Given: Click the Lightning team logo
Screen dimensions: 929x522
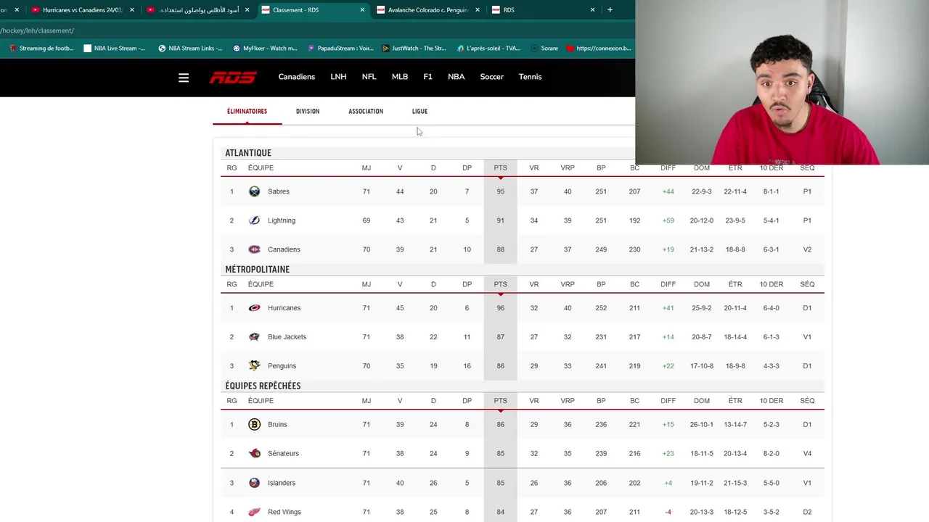Looking at the screenshot, I should 254,220.
